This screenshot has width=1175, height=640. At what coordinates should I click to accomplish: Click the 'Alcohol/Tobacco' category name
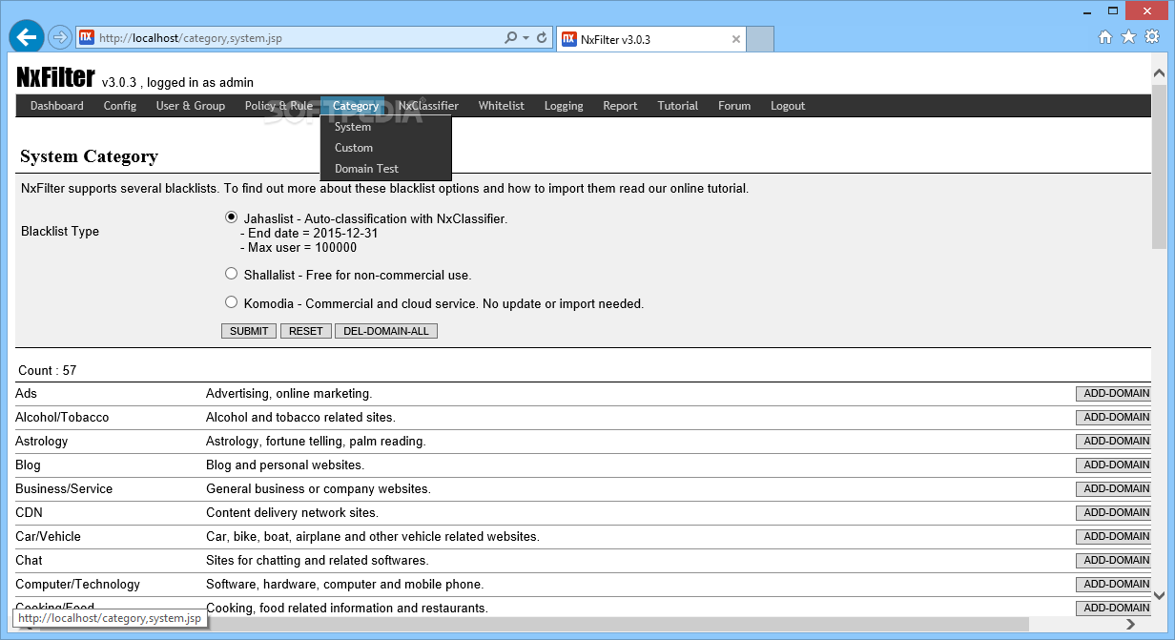click(x=62, y=418)
